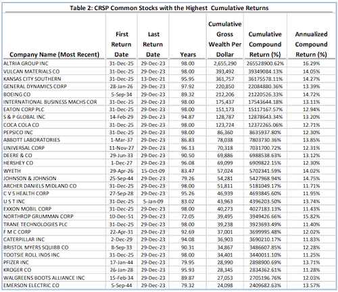
Task: Click the table title Table 2 heading
Action: [x=169, y=8]
